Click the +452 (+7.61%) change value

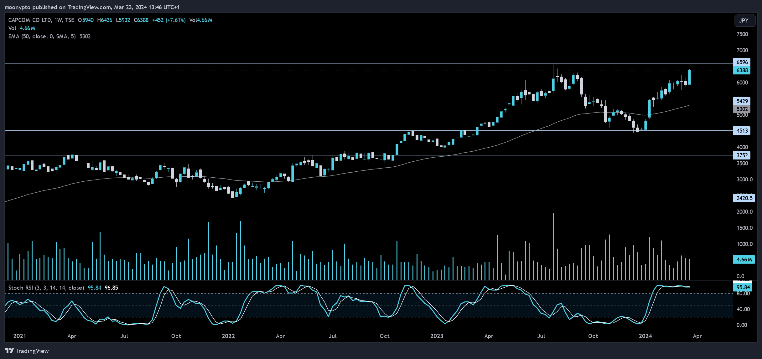pos(169,20)
